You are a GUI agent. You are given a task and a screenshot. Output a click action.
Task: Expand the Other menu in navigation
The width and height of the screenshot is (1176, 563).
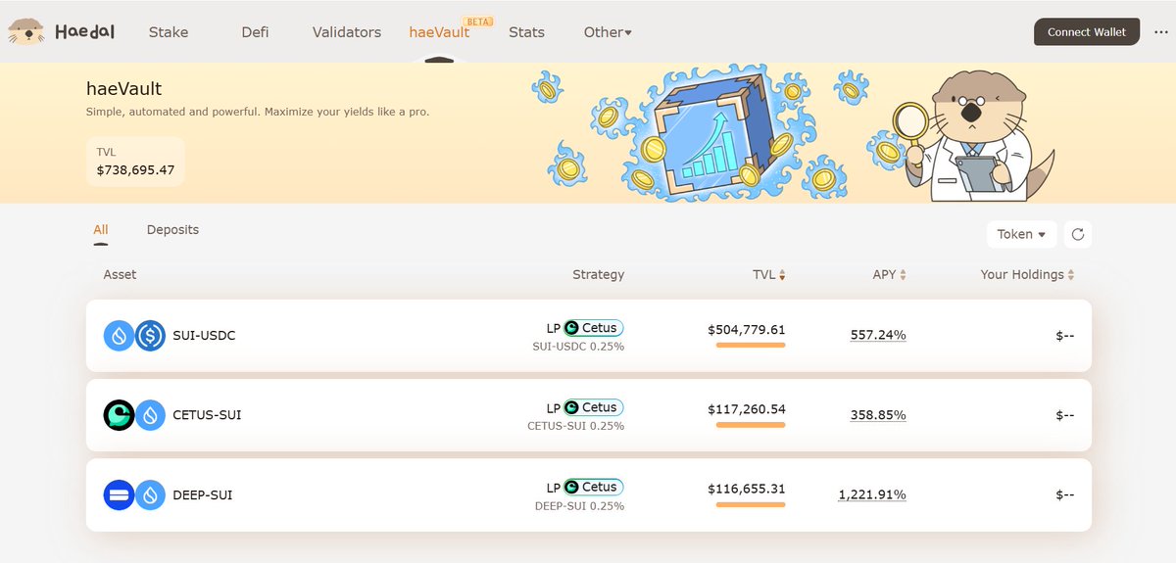[x=608, y=32]
